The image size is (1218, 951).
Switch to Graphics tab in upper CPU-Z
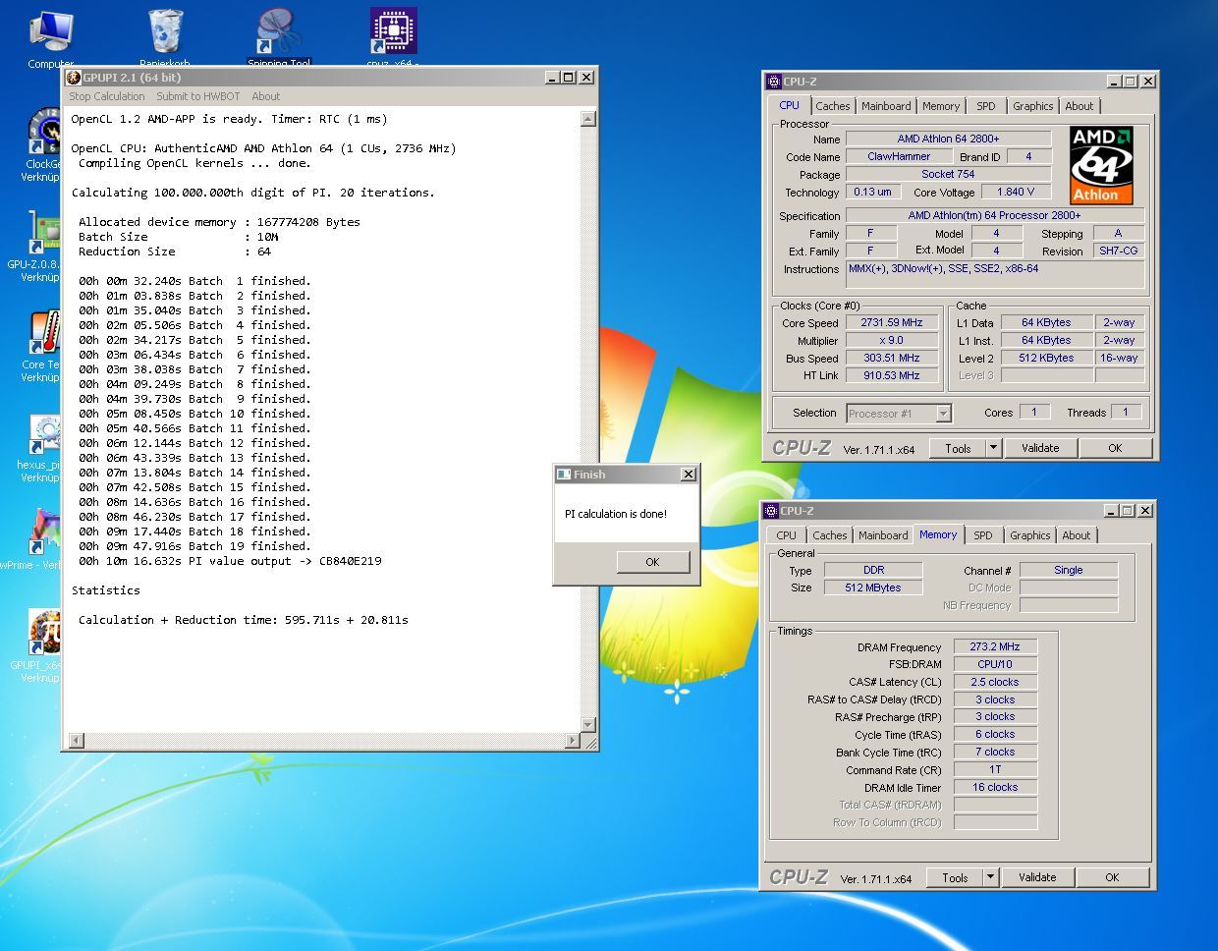tap(1032, 106)
